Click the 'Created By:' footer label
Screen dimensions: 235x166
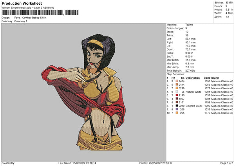(8, 163)
